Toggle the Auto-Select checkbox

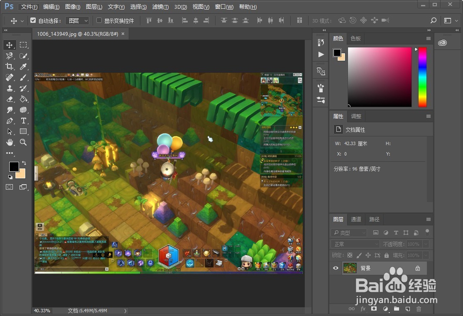point(33,20)
